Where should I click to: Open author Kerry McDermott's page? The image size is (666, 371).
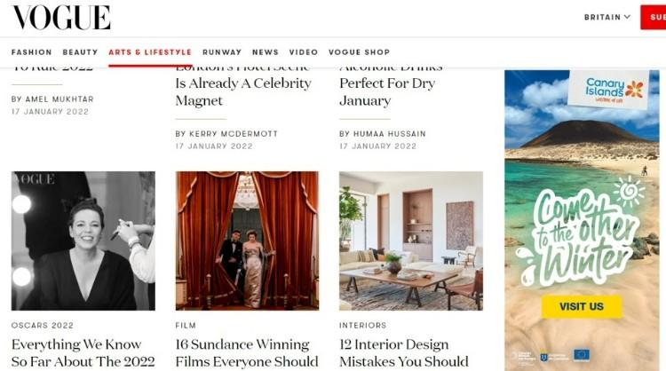pyautogui.click(x=226, y=134)
